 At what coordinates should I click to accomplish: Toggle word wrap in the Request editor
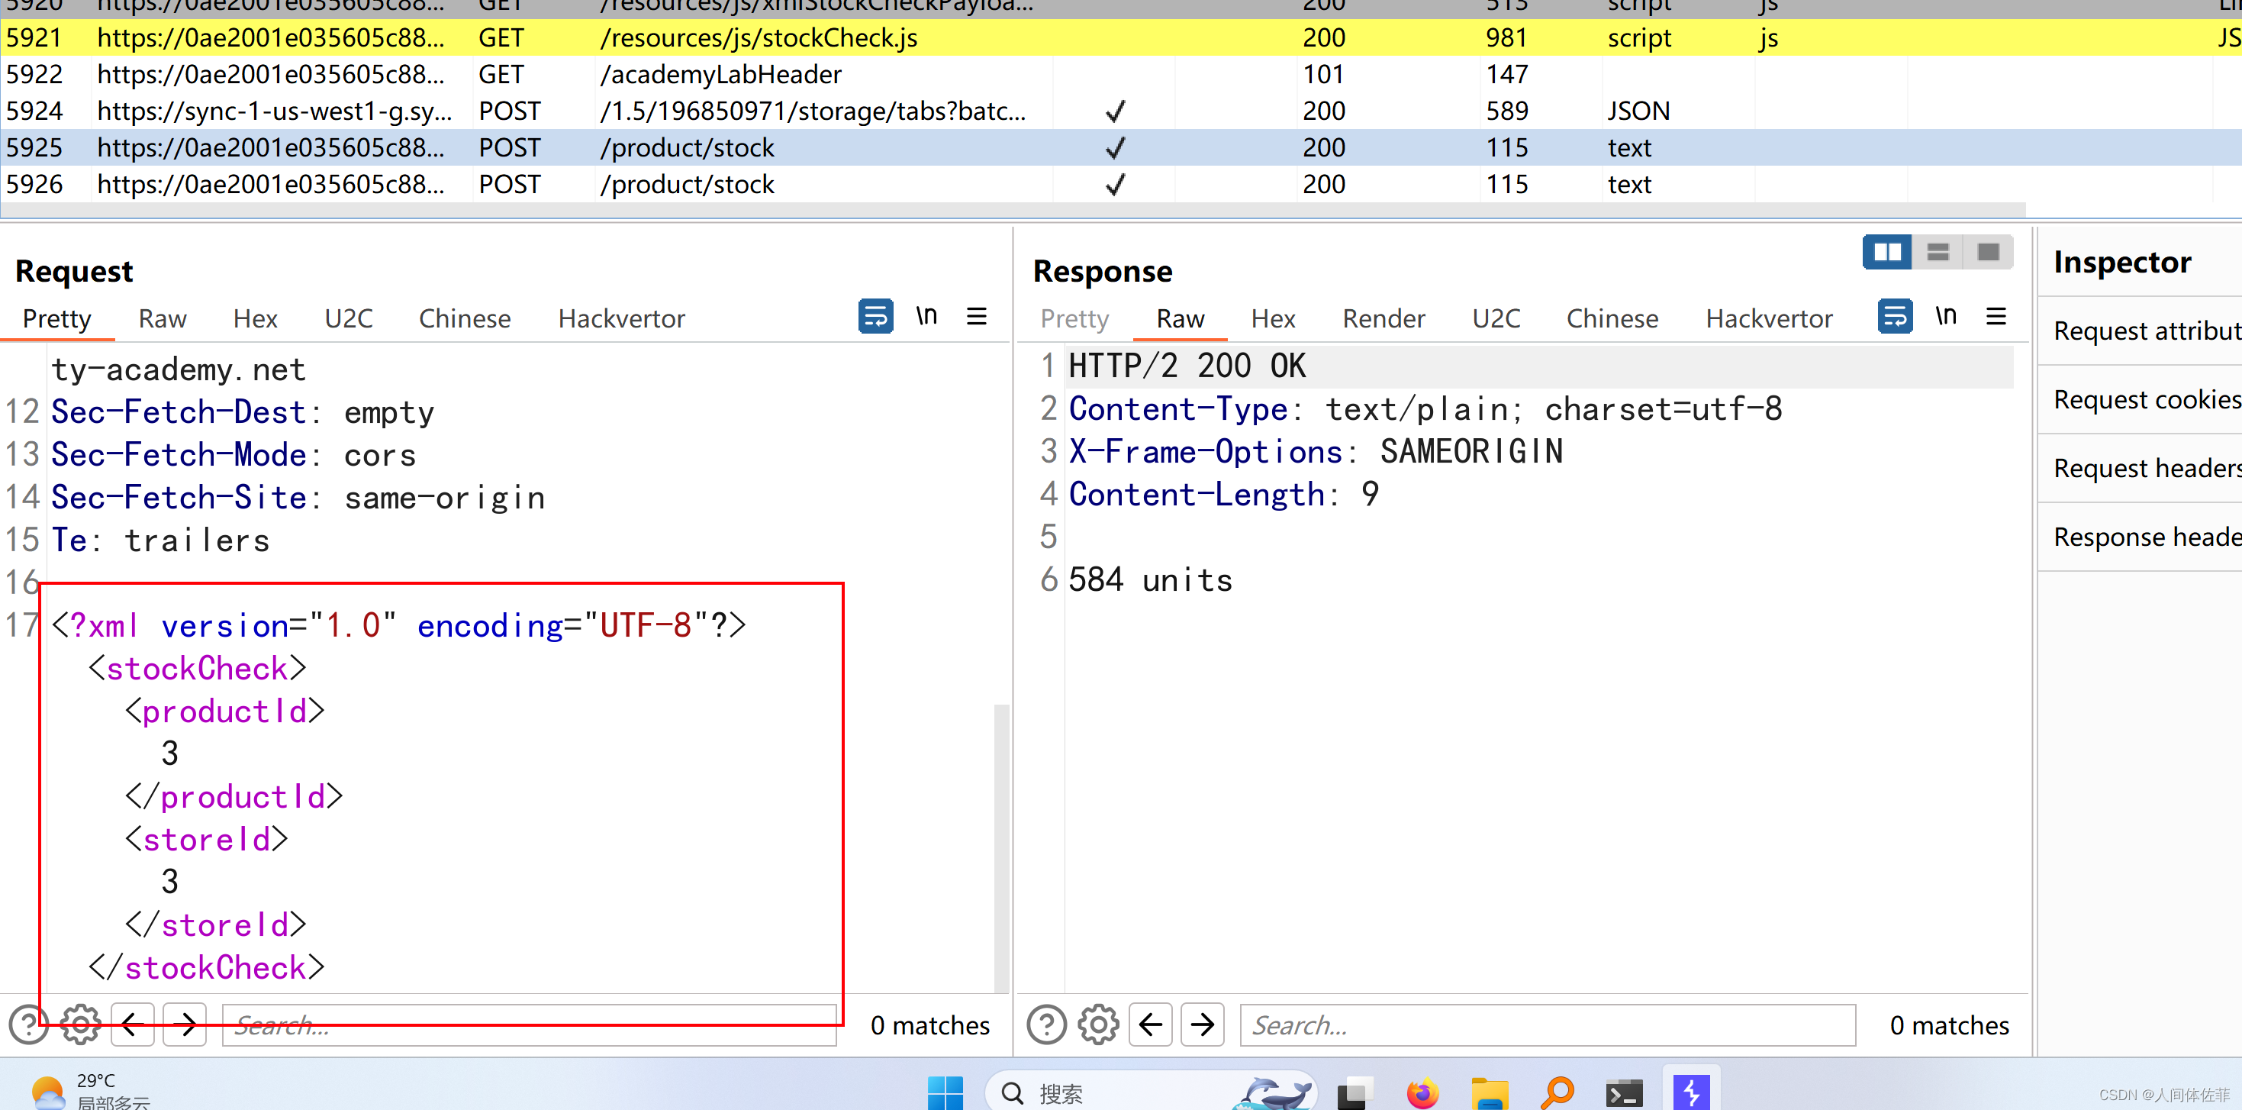[x=875, y=316]
